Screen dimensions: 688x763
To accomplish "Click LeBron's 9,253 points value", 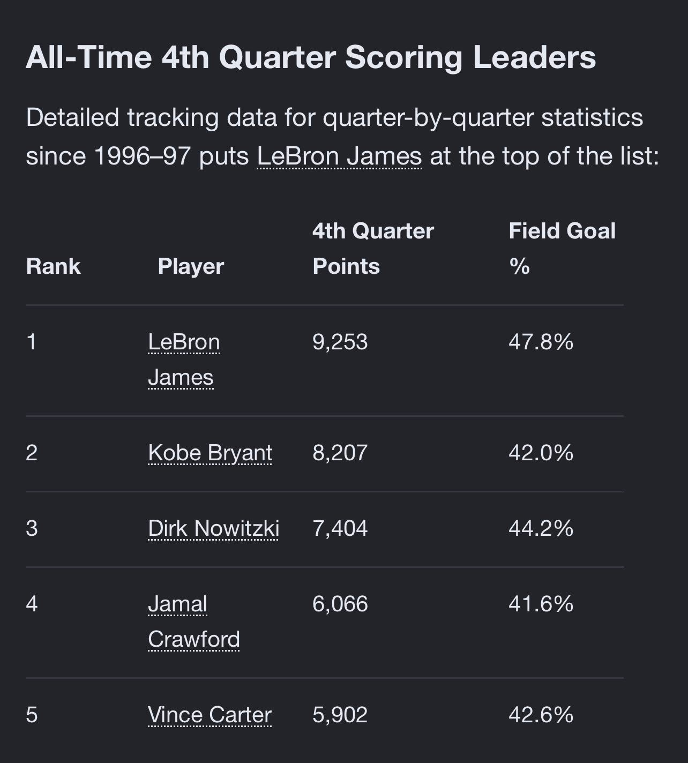I will pyautogui.click(x=340, y=342).
